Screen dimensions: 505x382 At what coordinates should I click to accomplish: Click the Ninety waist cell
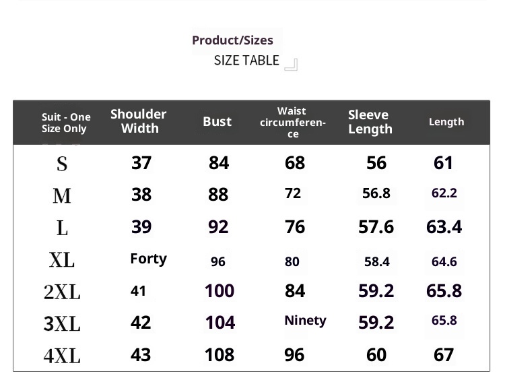[x=305, y=321]
